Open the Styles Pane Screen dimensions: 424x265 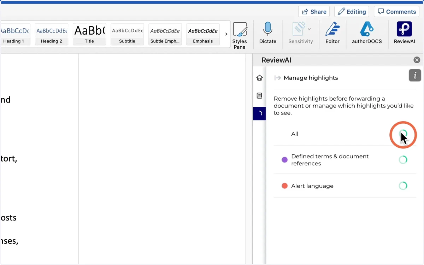click(x=240, y=35)
